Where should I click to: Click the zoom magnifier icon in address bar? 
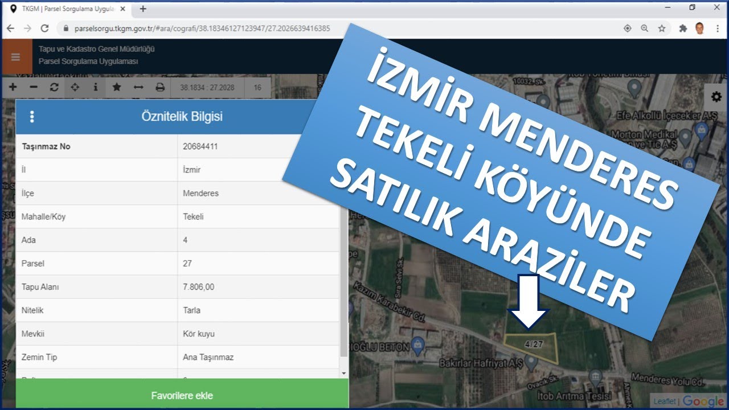point(645,28)
